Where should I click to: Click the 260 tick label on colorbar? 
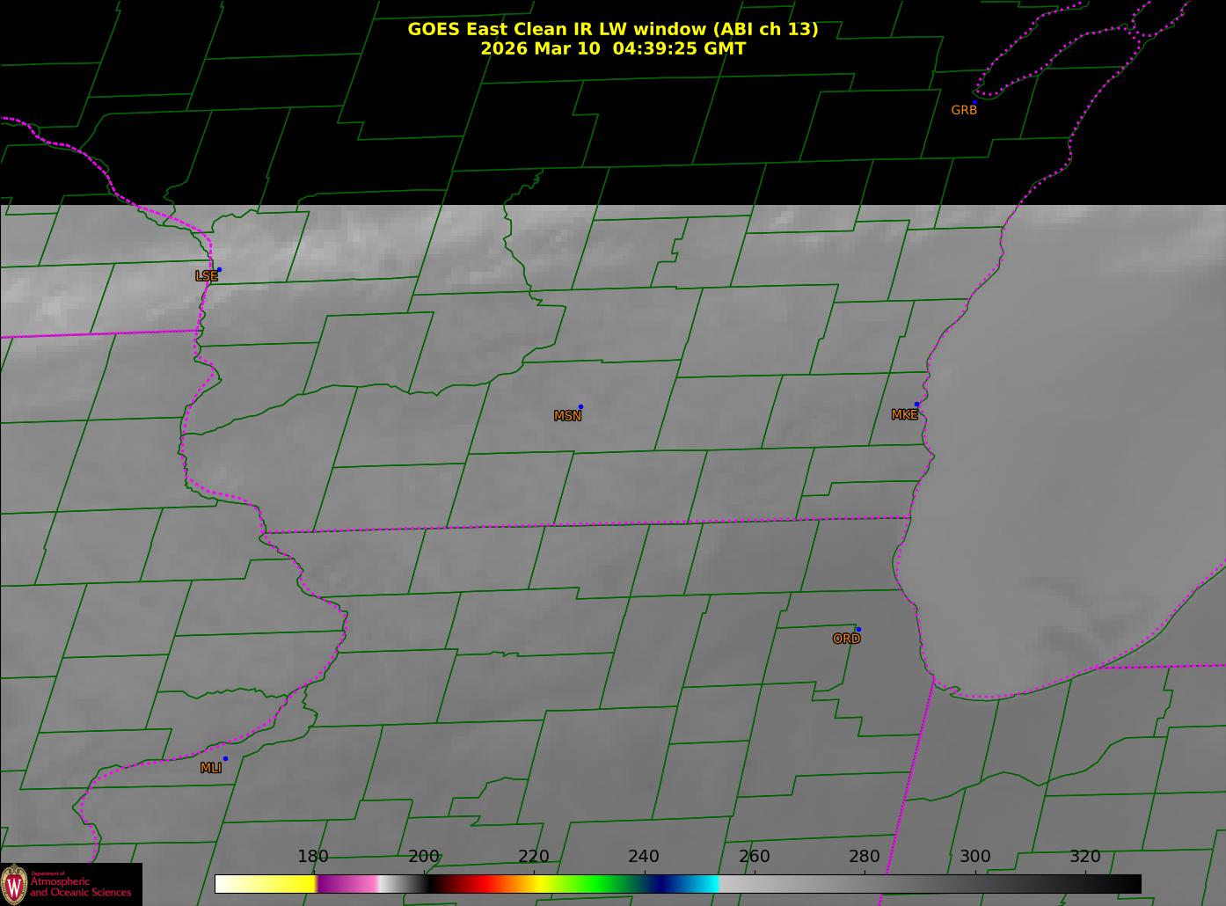click(x=754, y=856)
